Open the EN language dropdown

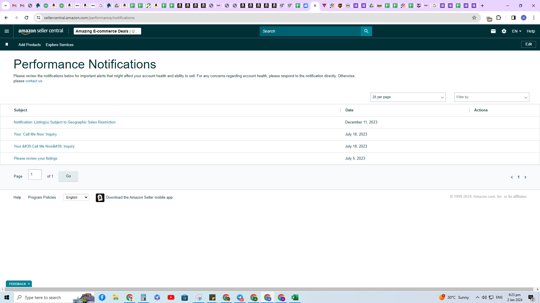pyautogui.click(x=516, y=31)
